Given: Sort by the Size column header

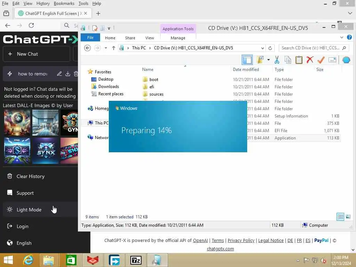Looking at the screenshot, I should click(x=320, y=70).
